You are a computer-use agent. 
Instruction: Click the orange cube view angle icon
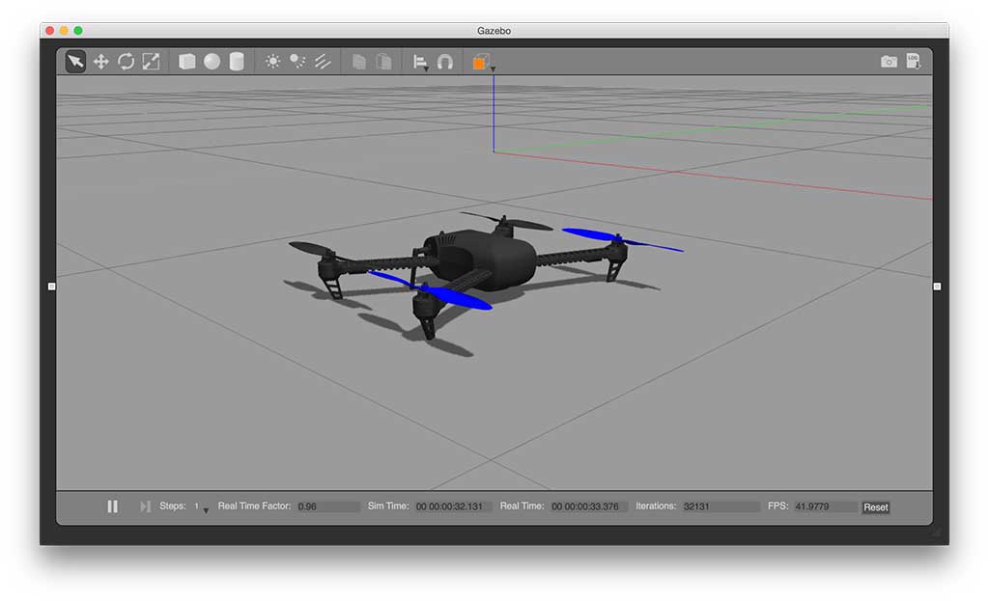click(480, 62)
